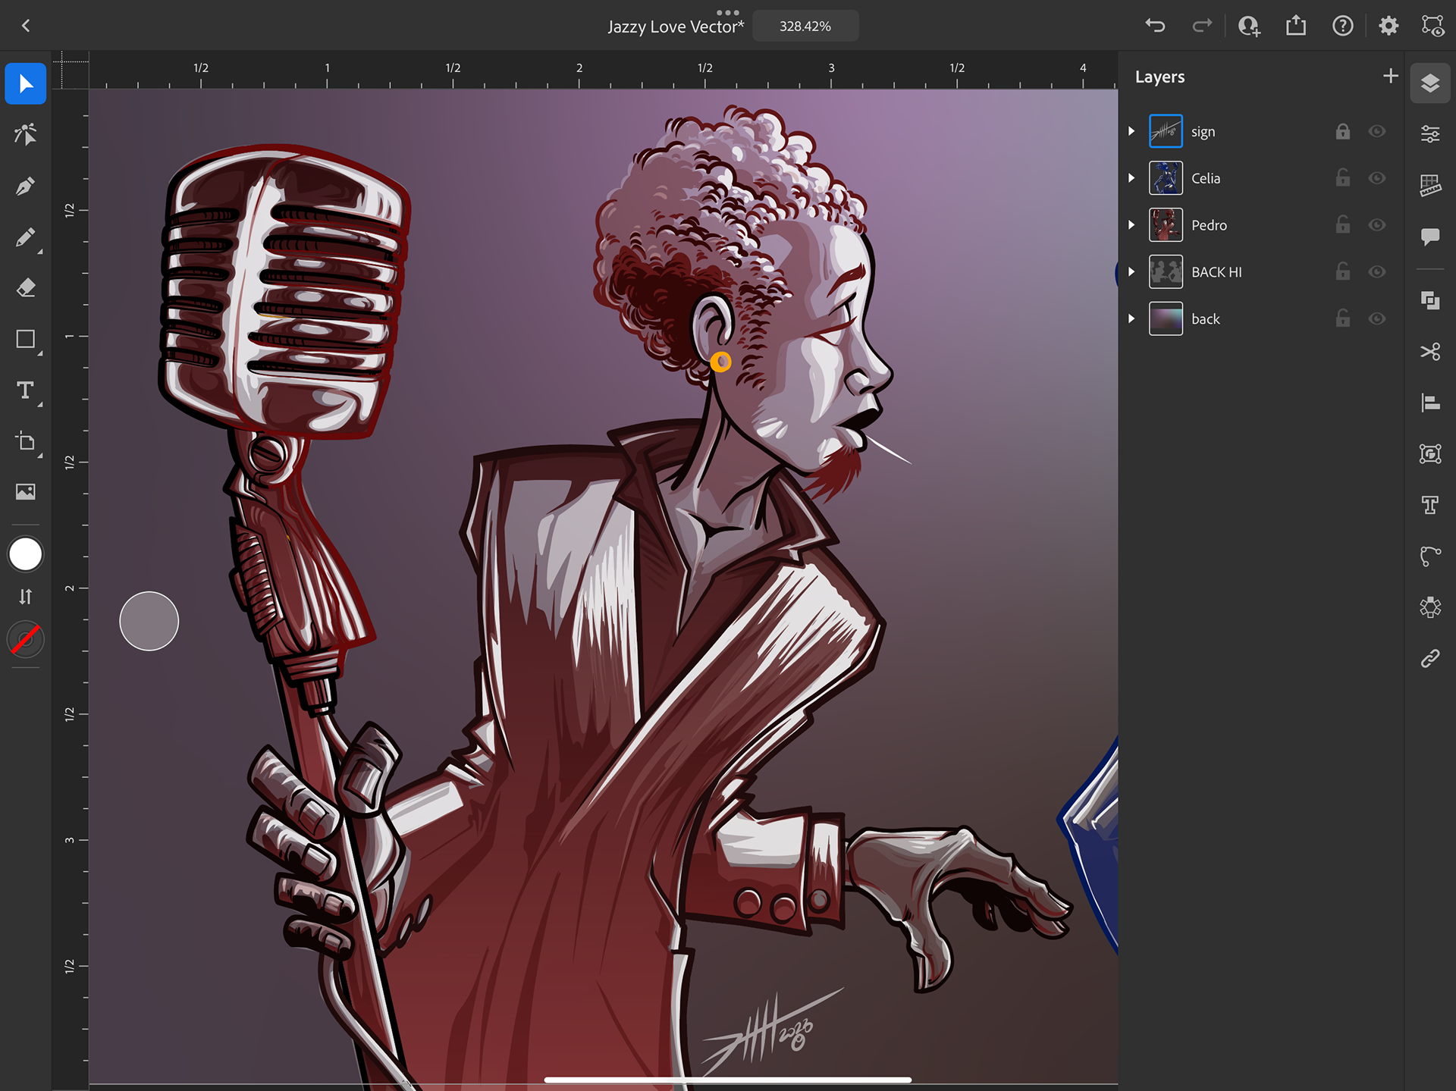Expand the Celia layer
The image size is (1456, 1091).
[x=1131, y=178]
